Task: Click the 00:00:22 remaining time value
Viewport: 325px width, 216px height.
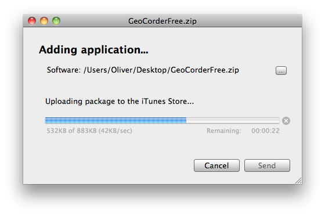Action: click(x=266, y=131)
